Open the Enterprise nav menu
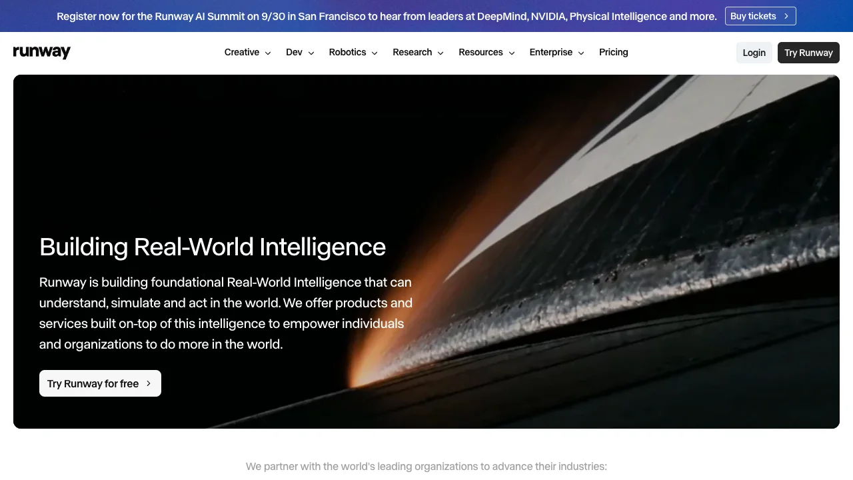The height and width of the screenshot is (480, 853). click(x=557, y=52)
